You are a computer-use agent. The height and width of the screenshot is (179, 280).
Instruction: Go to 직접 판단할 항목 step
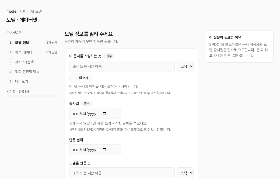[32, 72]
